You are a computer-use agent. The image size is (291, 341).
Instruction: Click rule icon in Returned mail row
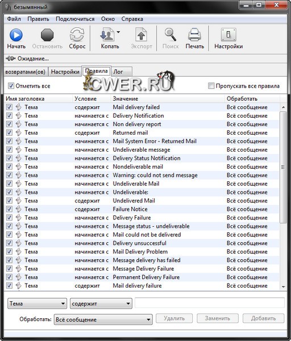(19, 132)
